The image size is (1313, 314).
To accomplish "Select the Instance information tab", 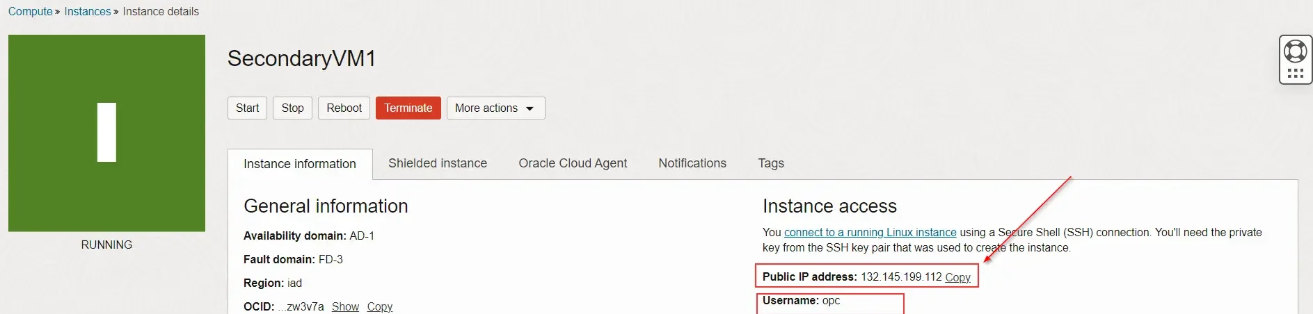I will tap(299, 164).
